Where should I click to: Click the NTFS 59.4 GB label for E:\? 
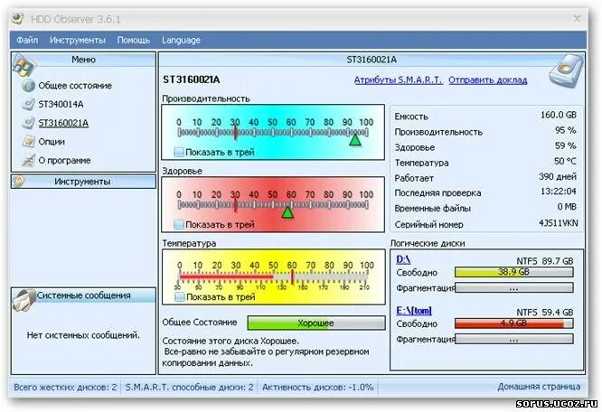pos(544,313)
